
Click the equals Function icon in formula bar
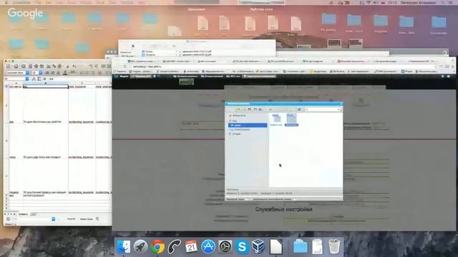(x=44, y=79)
